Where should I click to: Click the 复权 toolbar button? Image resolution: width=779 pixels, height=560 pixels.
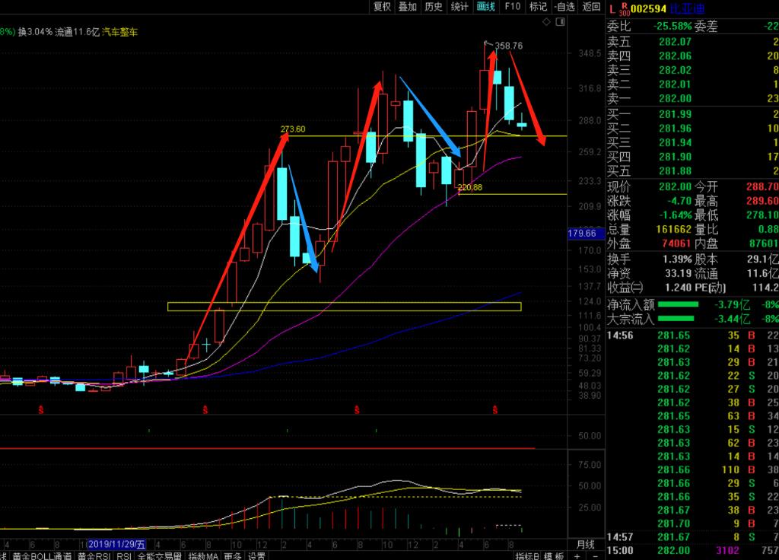coord(382,7)
